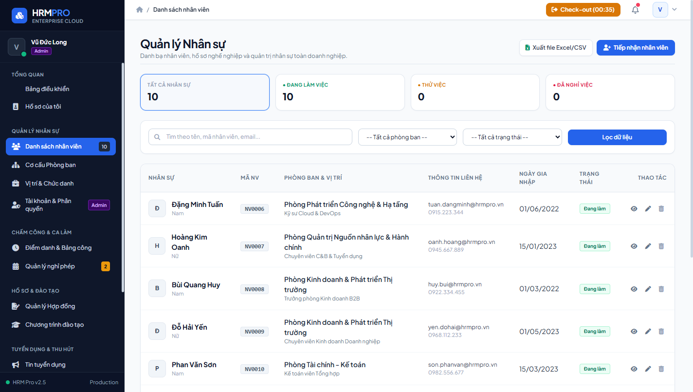
Task: Open Quản lý nghỉ phép
Action: click(x=61, y=266)
